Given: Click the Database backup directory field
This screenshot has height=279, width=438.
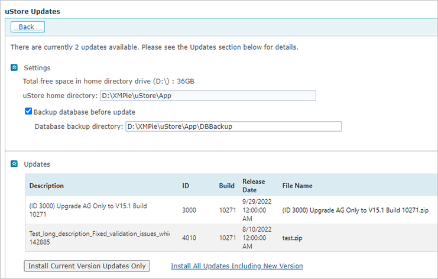Looking at the screenshot, I should coord(233,126).
